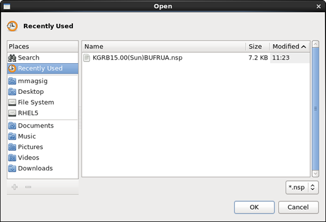The width and height of the screenshot is (326, 222).
Task: Click the Videos folder icon
Action: tap(12, 158)
